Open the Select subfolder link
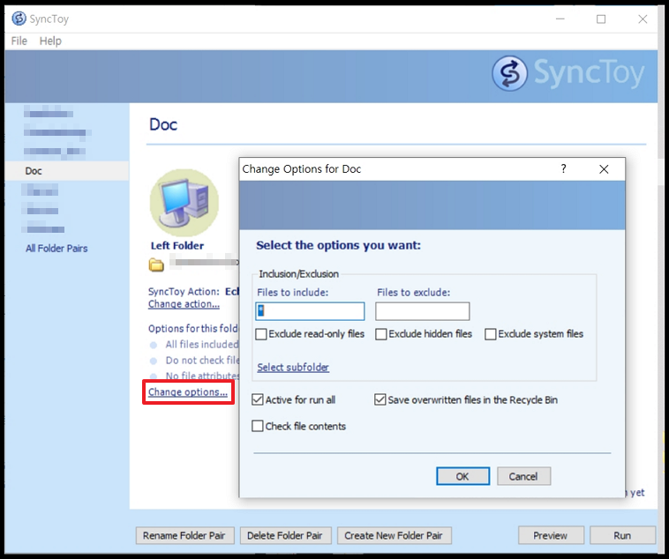Screen dimensions: 669x559 point(293,367)
